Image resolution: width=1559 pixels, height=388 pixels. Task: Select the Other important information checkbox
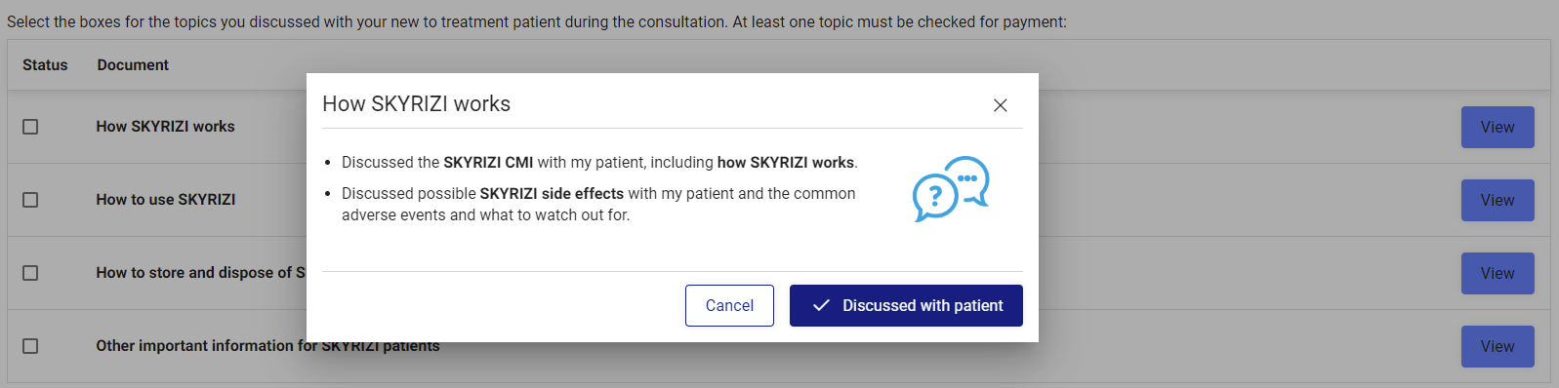pos(30,346)
